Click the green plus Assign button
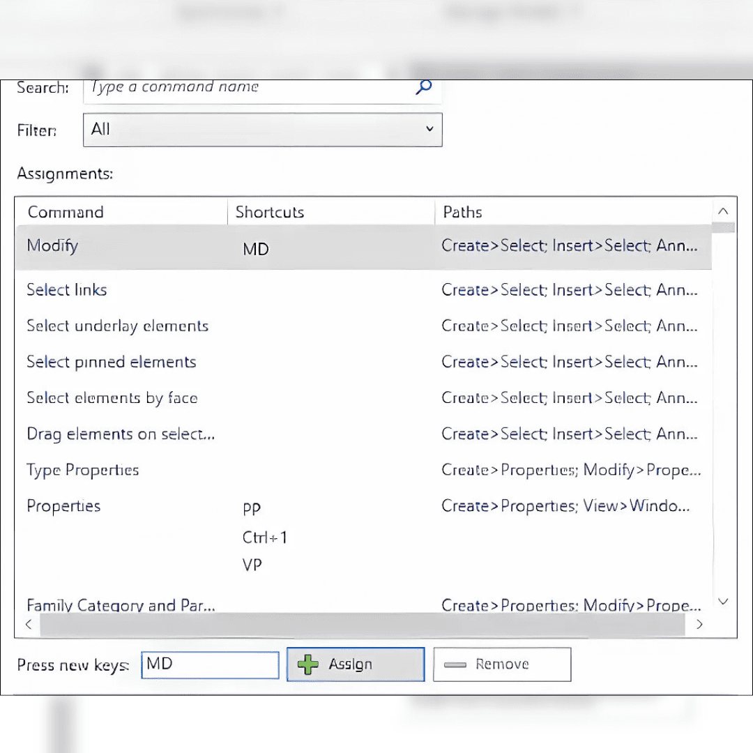This screenshot has height=753, width=753. click(355, 664)
